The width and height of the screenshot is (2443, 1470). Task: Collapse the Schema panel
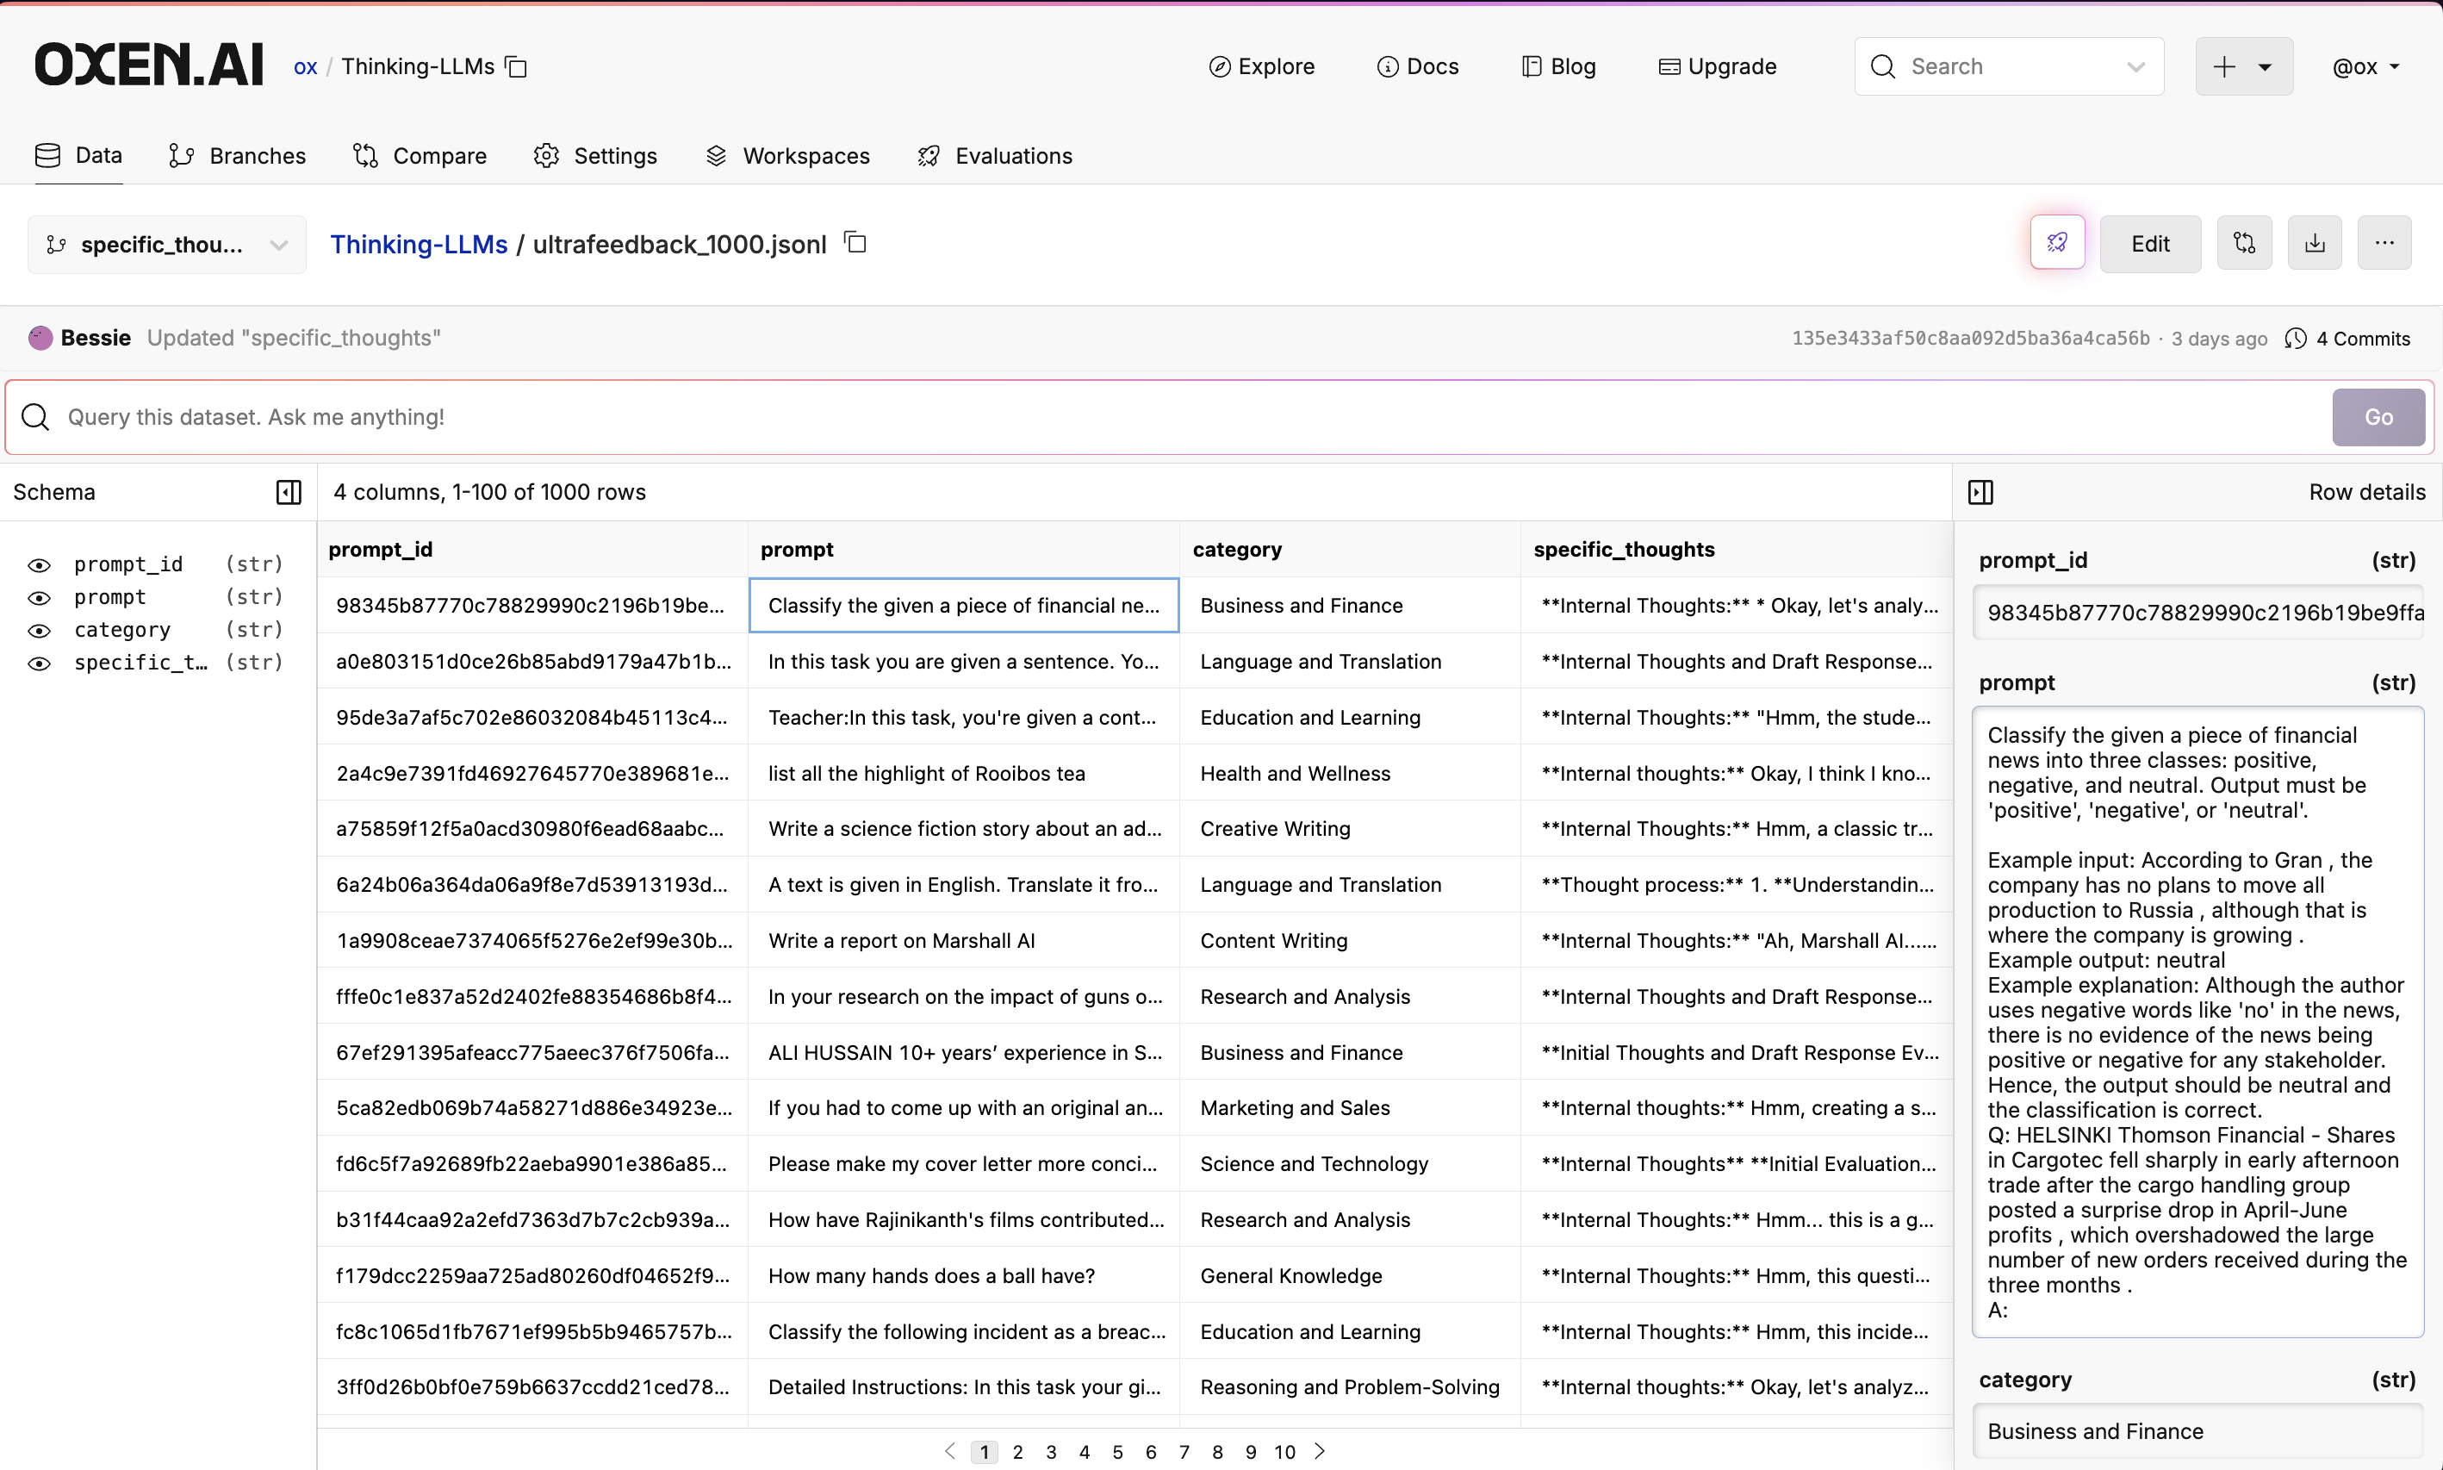click(289, 492)
